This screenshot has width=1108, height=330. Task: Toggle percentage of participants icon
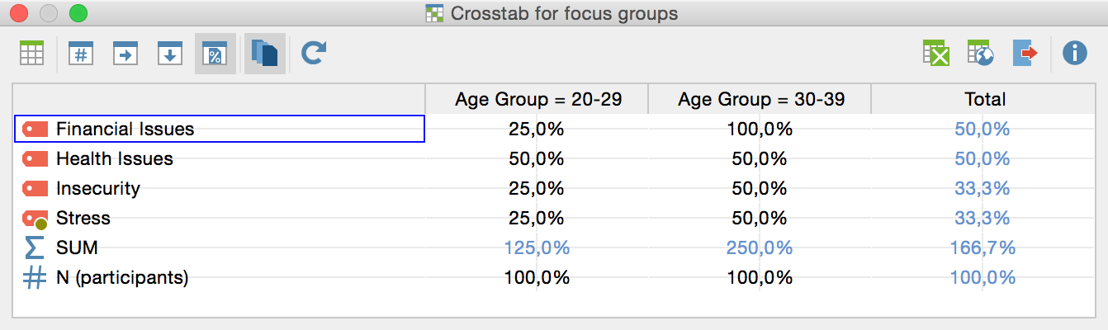215,54
